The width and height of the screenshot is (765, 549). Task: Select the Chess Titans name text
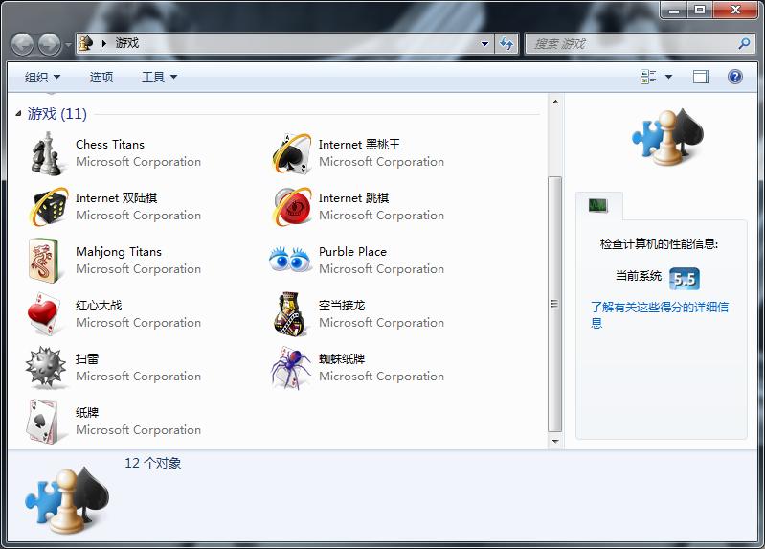pyautogui.click(x=110, y=145)
